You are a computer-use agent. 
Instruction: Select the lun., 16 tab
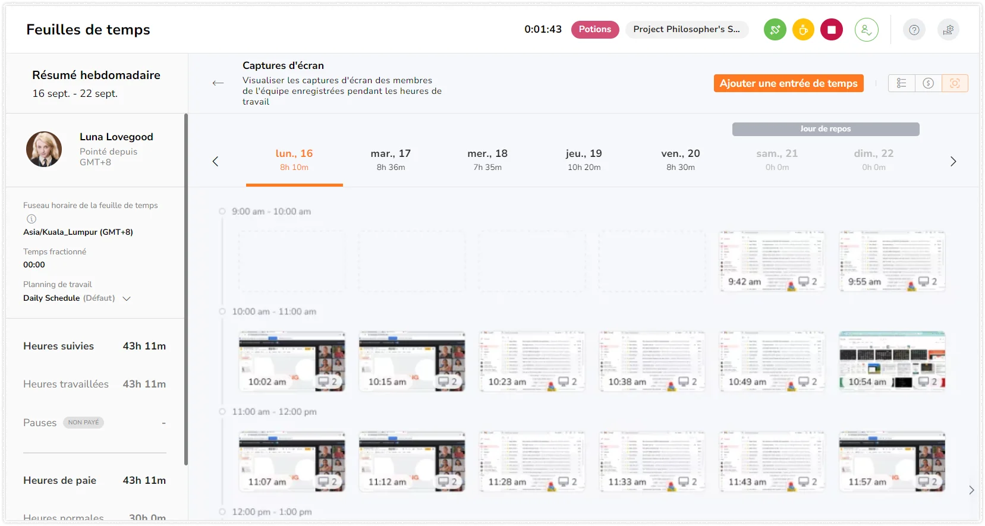pyautogui.click(x=294, y=160)
